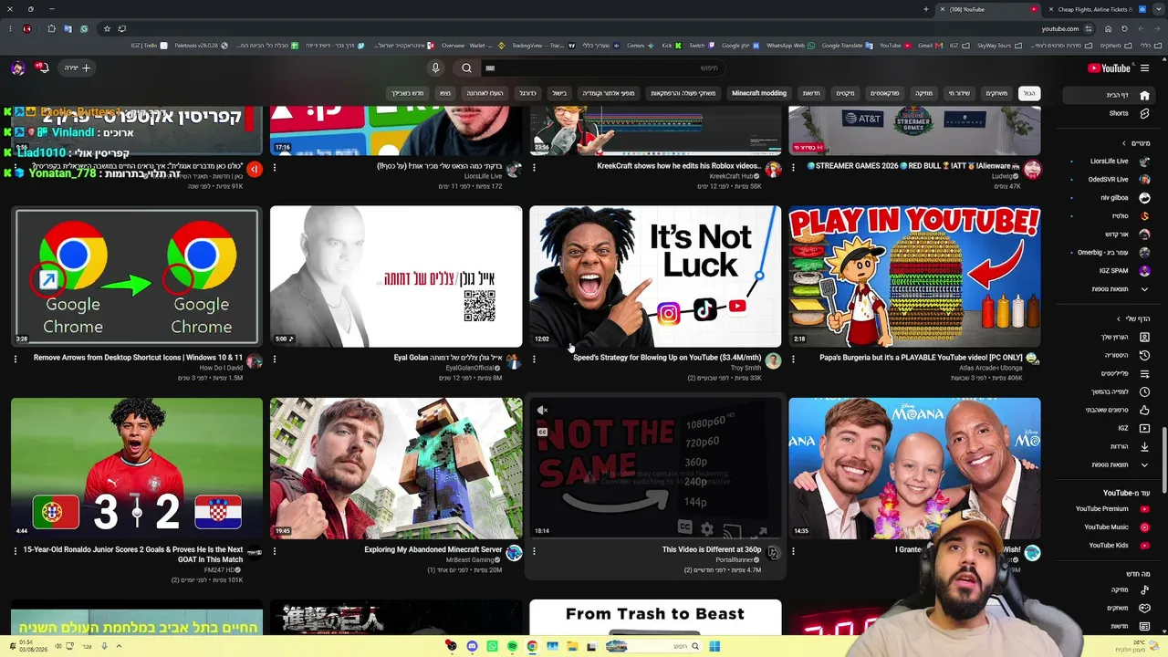Select the Podcasts (פודקאסטים) filter chip
This screenshot has height=657, width=1168.
[884, 93]
